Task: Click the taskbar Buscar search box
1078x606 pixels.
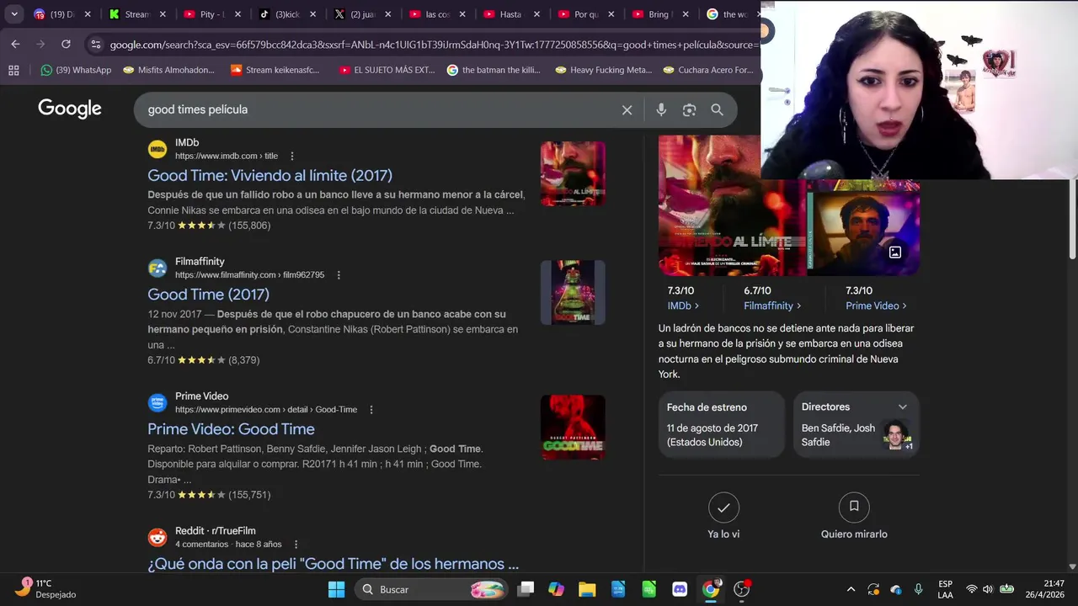Action: [x=430, y=589]
